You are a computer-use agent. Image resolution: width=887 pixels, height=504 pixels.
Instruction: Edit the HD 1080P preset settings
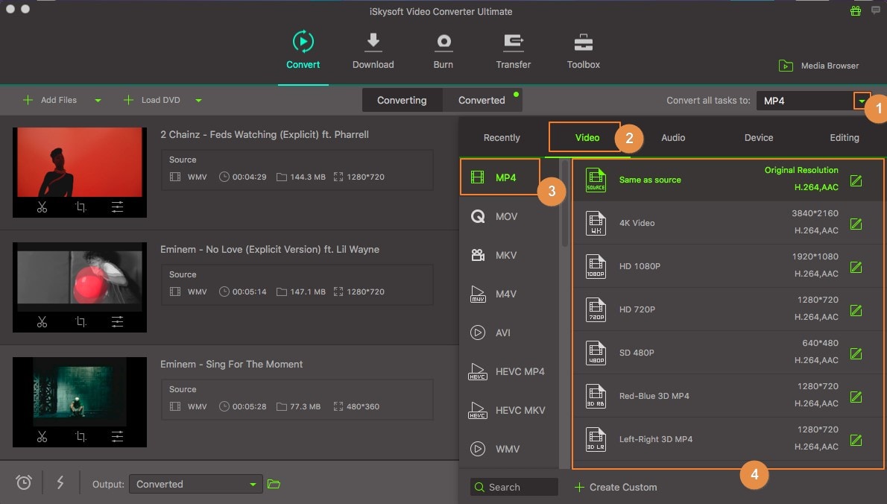856,267
